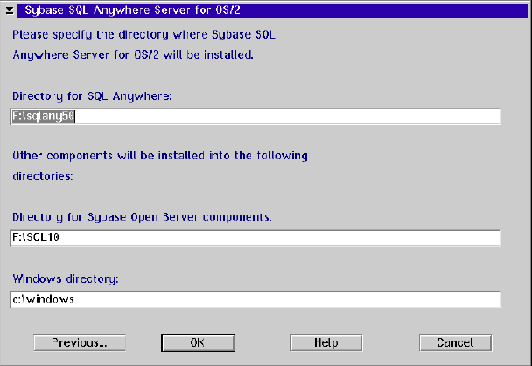Open Help for this dialog
This screenshot has width=532, height=366.
[326, 343]
